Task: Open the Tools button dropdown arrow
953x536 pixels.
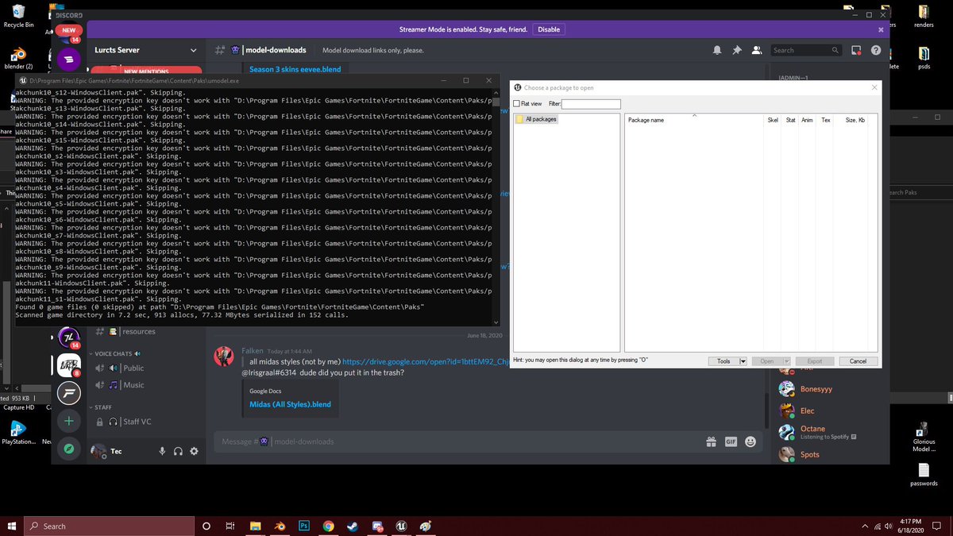Action: [x=743, y=361]
